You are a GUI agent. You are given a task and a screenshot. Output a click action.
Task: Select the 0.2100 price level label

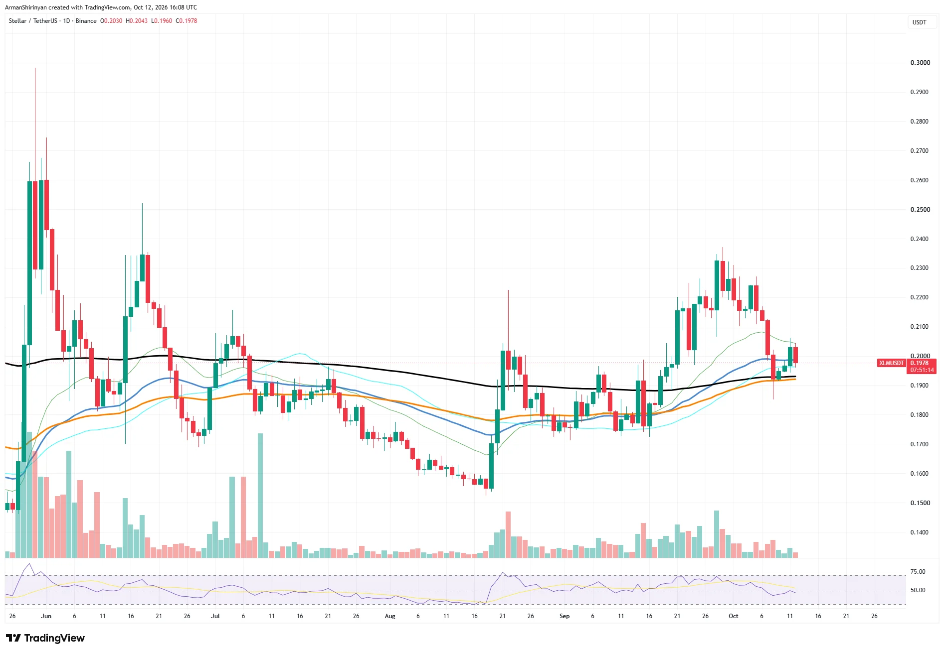[920, 327]
